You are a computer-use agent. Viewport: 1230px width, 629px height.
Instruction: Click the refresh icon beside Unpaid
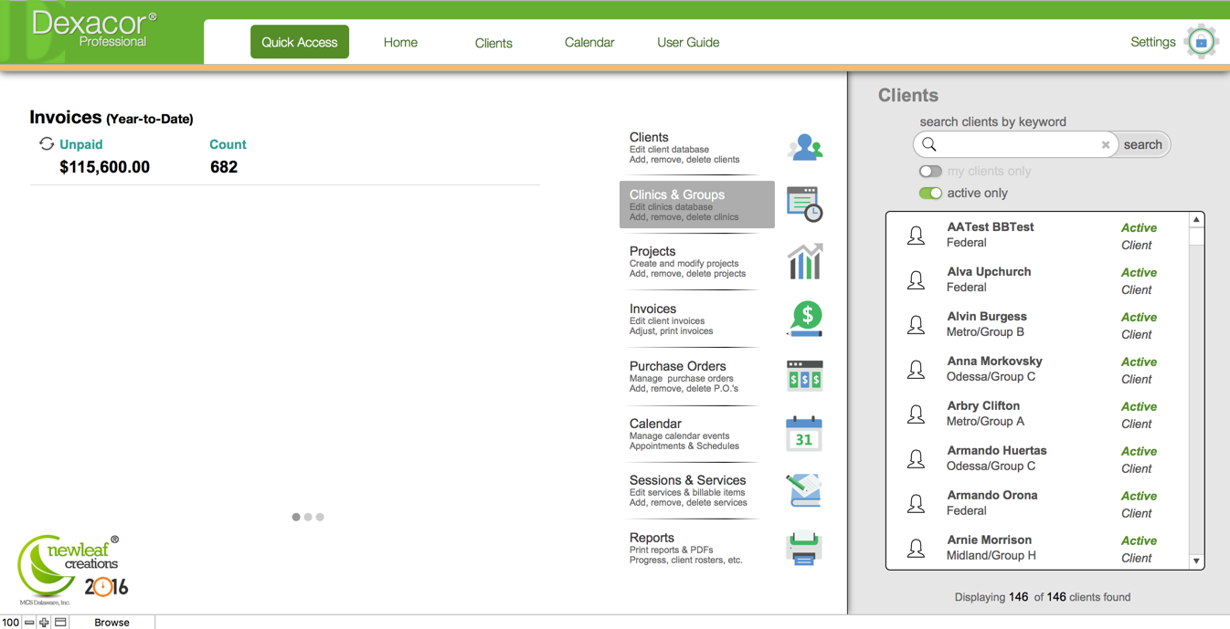[x=47, y=143]
